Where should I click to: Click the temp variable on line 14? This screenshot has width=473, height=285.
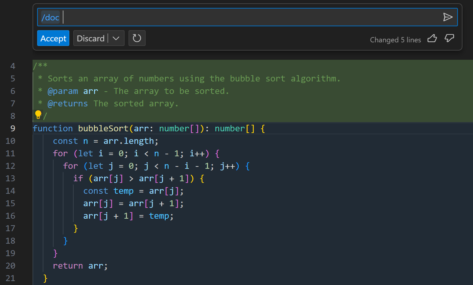tap(124, 190)
